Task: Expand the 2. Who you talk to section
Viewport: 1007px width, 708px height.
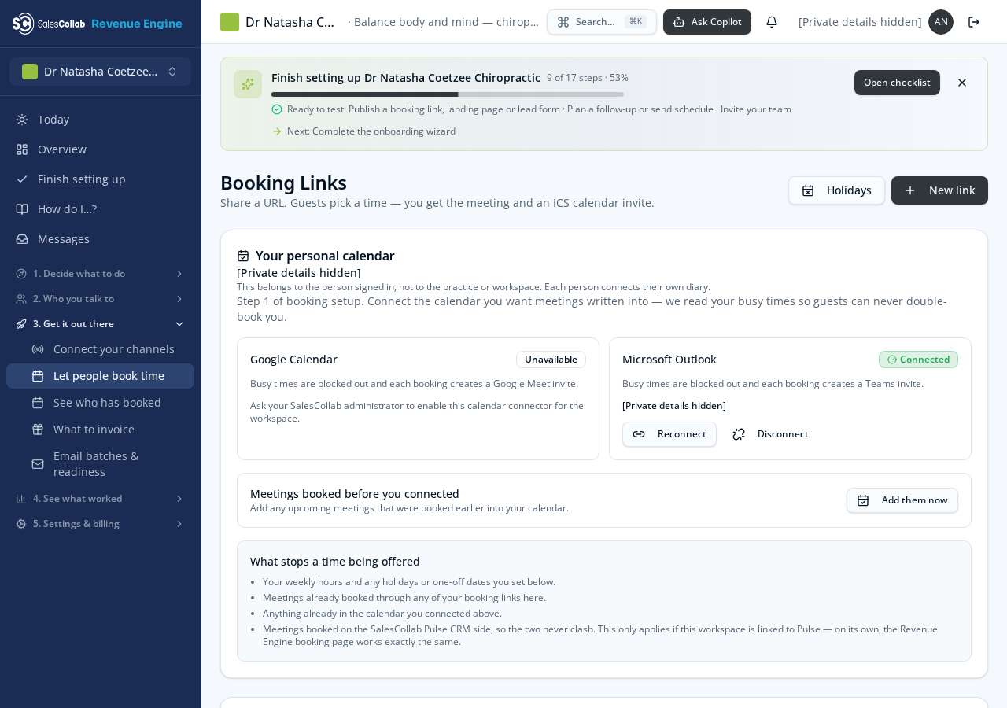Action: coord(101,299)
